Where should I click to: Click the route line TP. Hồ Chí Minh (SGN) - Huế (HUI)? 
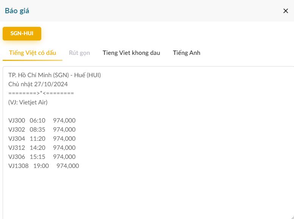pos(54,75)
